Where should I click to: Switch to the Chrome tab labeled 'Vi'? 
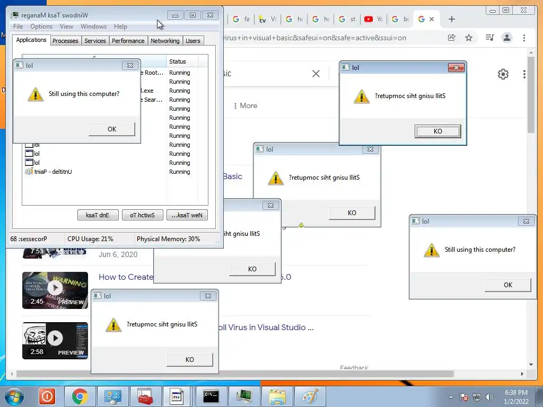click(267, 20)
